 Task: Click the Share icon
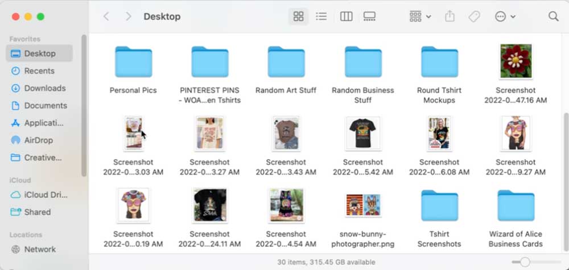pos(450,16)
